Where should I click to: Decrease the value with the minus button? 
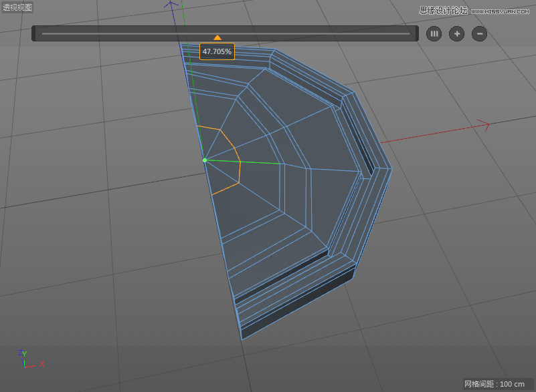[479, 33]
